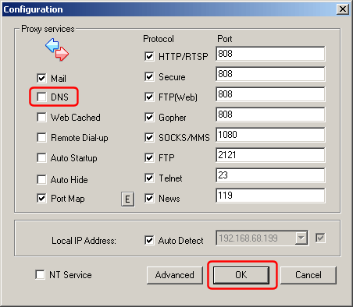
Task: Uncheck the HTTP/RTSP protocol checkbox
Action: pos(149,56)
